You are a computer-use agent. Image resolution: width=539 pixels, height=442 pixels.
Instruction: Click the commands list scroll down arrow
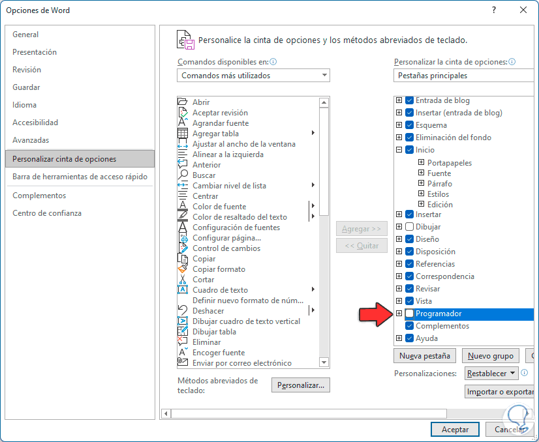[x=324, y=362]
